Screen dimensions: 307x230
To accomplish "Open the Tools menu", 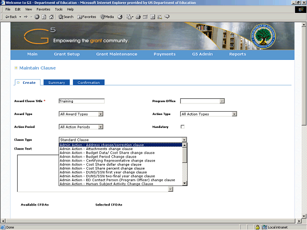I will [x=59, y=9].
